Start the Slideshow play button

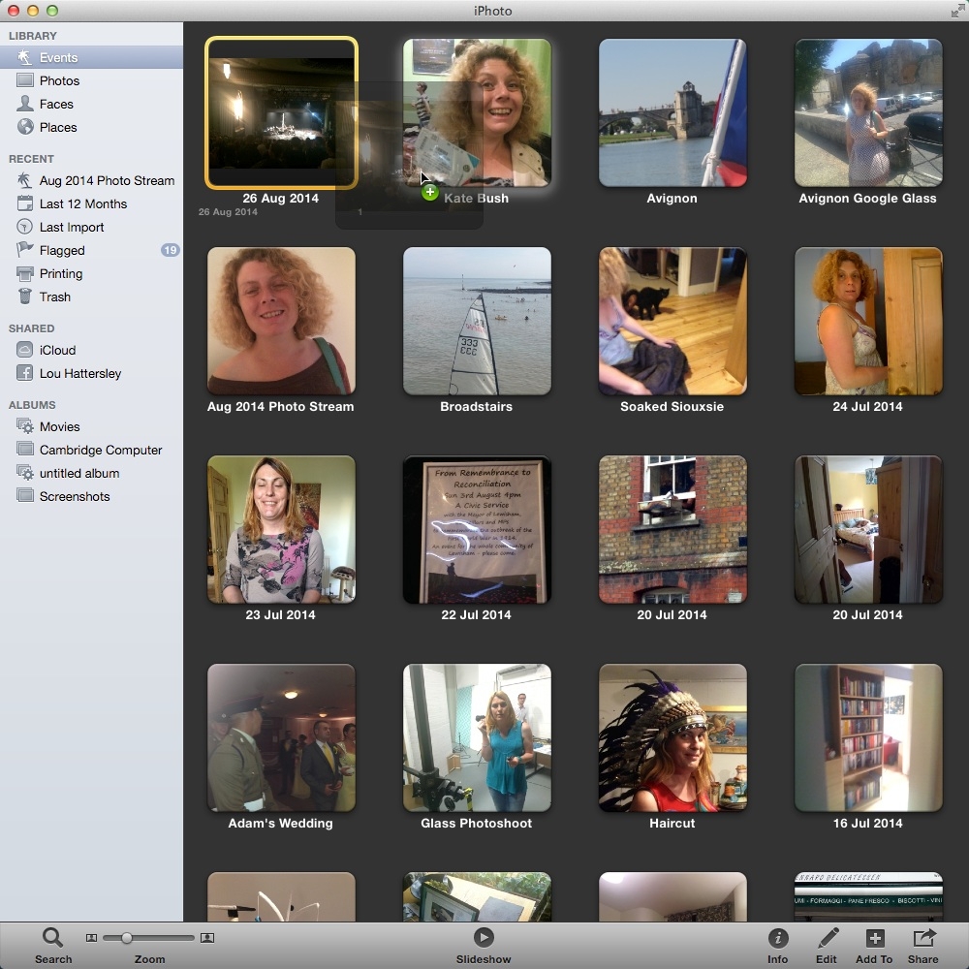point(484,937)
